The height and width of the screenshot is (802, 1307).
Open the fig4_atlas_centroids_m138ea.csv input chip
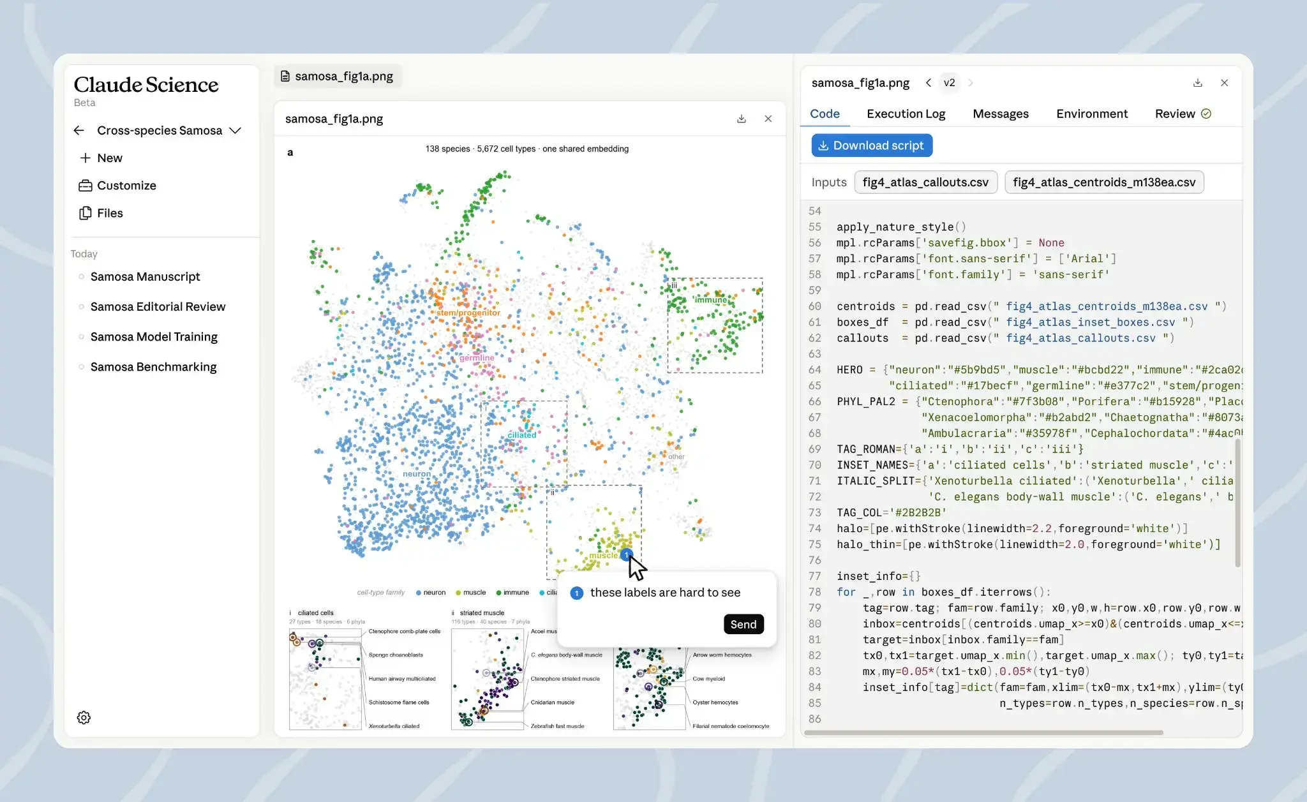point(1104,182)
